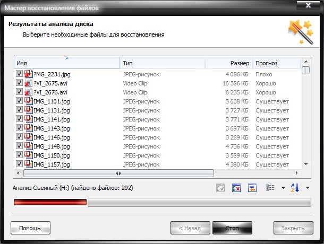
Task: Click the scroll right arrow
Action: 297,173
